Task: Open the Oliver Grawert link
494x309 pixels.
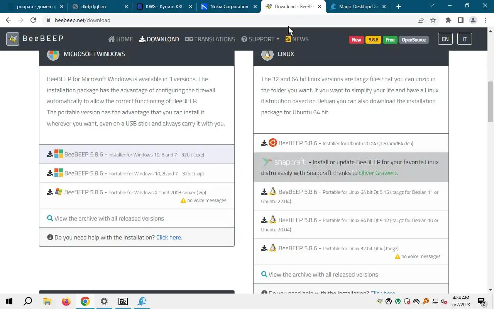Action: click(377, 173)
